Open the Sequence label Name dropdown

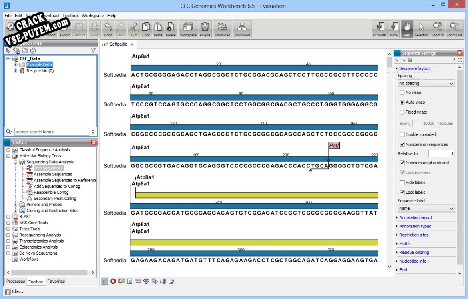point(426,209)
